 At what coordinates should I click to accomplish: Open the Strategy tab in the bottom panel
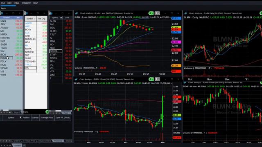point(68,141)
